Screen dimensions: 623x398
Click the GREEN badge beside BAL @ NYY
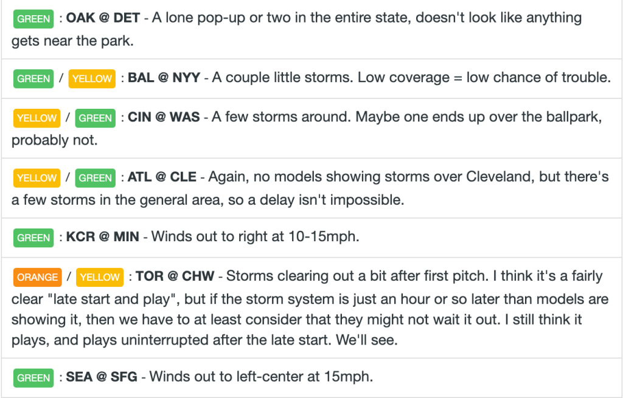pos(33,78)
